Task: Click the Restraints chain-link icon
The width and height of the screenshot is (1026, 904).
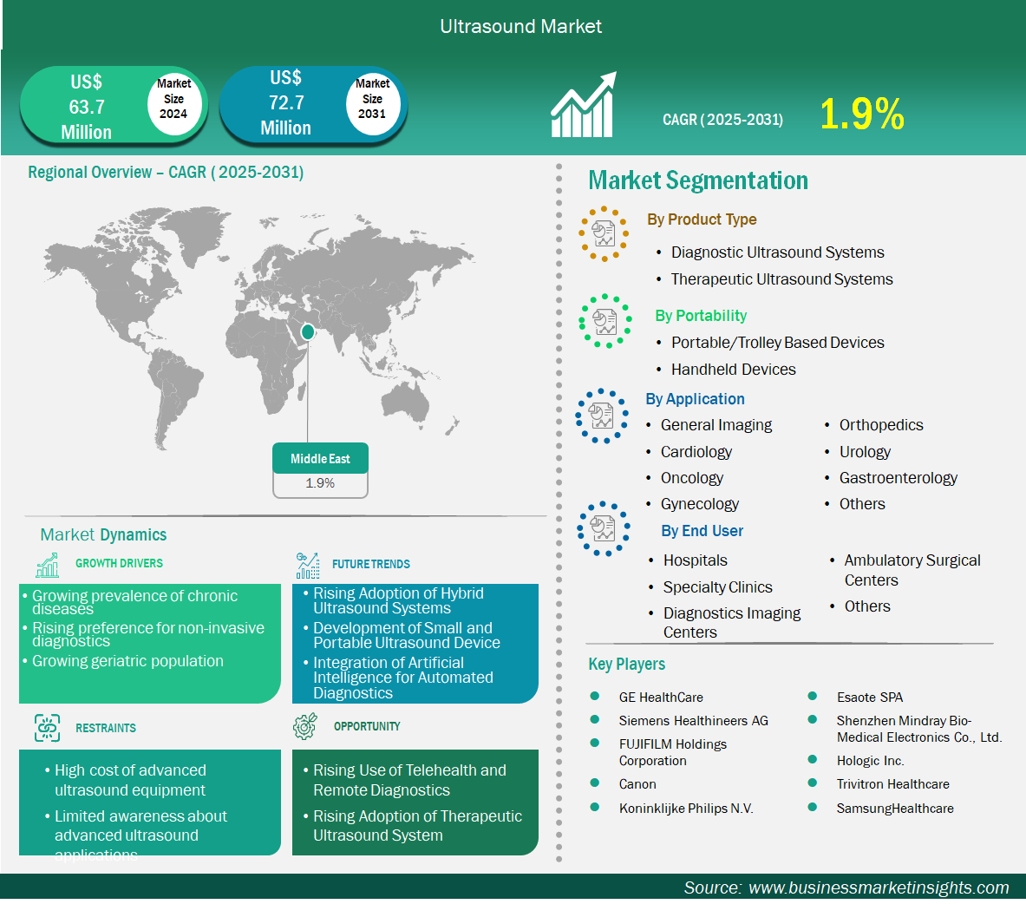Action: (48, 728)
